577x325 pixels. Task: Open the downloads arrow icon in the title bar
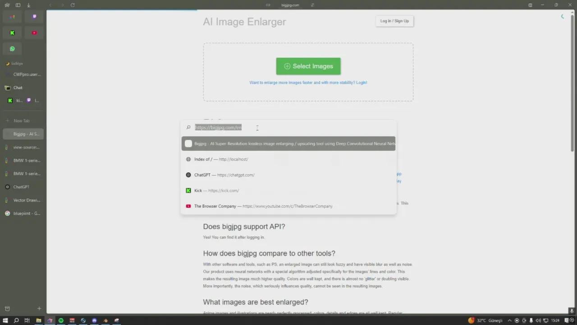(29, 5)
